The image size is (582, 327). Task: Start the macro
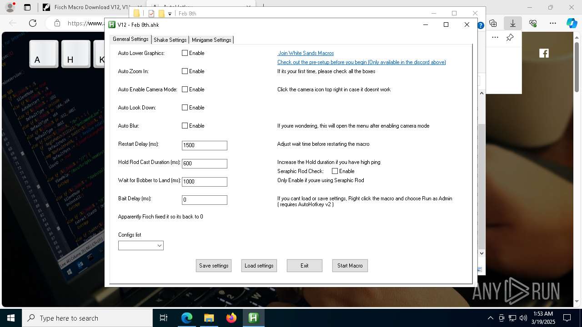click(x=350, y=266)
